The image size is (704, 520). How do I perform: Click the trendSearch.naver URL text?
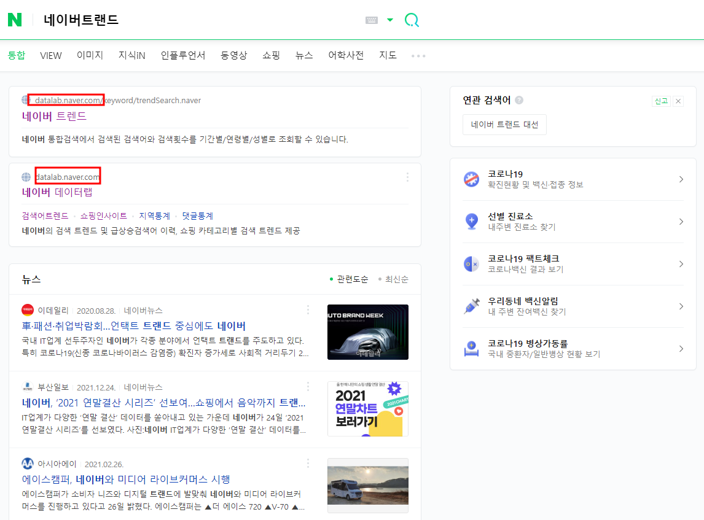click(118, 100)
